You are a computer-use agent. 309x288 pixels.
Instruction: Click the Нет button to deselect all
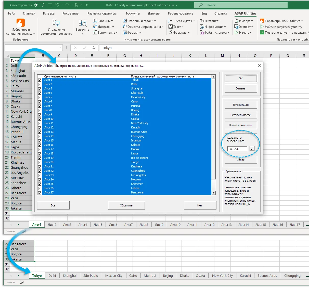coord(200,205)
